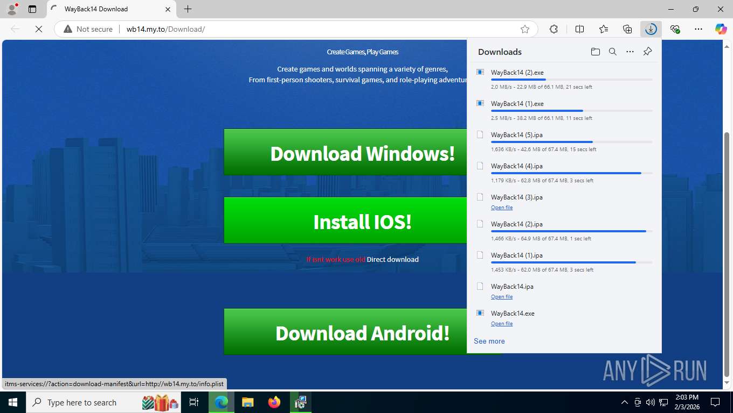Image resolution: width=733 pixels, height=413 pixels.
Task: Click See more in Downloads panel
Action: coord(489,341)
